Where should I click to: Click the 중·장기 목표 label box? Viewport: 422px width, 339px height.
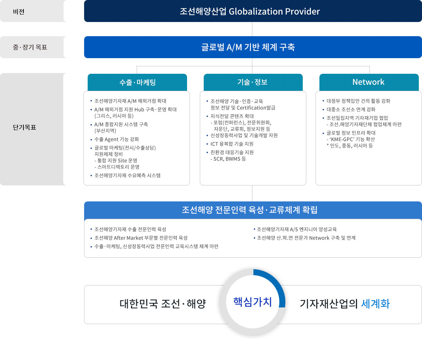click(33, 47)
